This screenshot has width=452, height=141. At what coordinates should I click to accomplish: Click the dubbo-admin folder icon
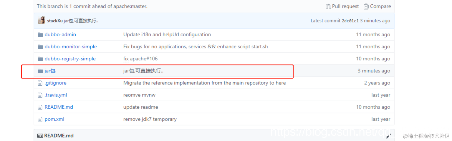click(40, 35)
